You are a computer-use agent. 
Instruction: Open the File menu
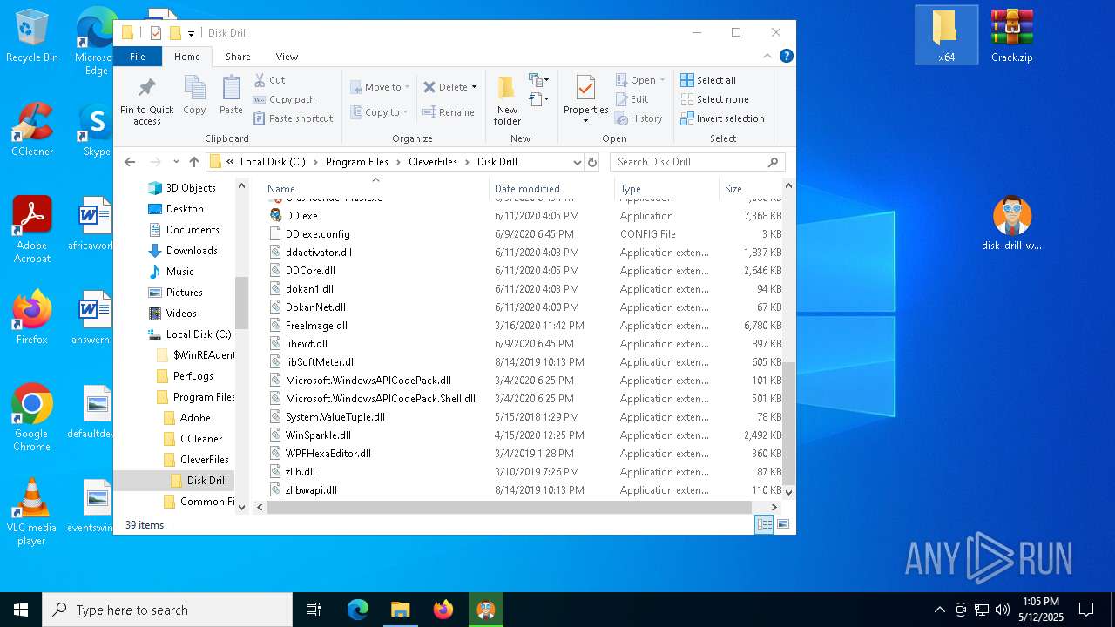pos(138,56)
